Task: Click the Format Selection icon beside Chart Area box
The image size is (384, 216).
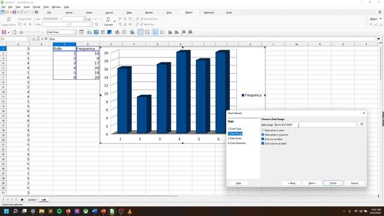Action: click(82, 32)
